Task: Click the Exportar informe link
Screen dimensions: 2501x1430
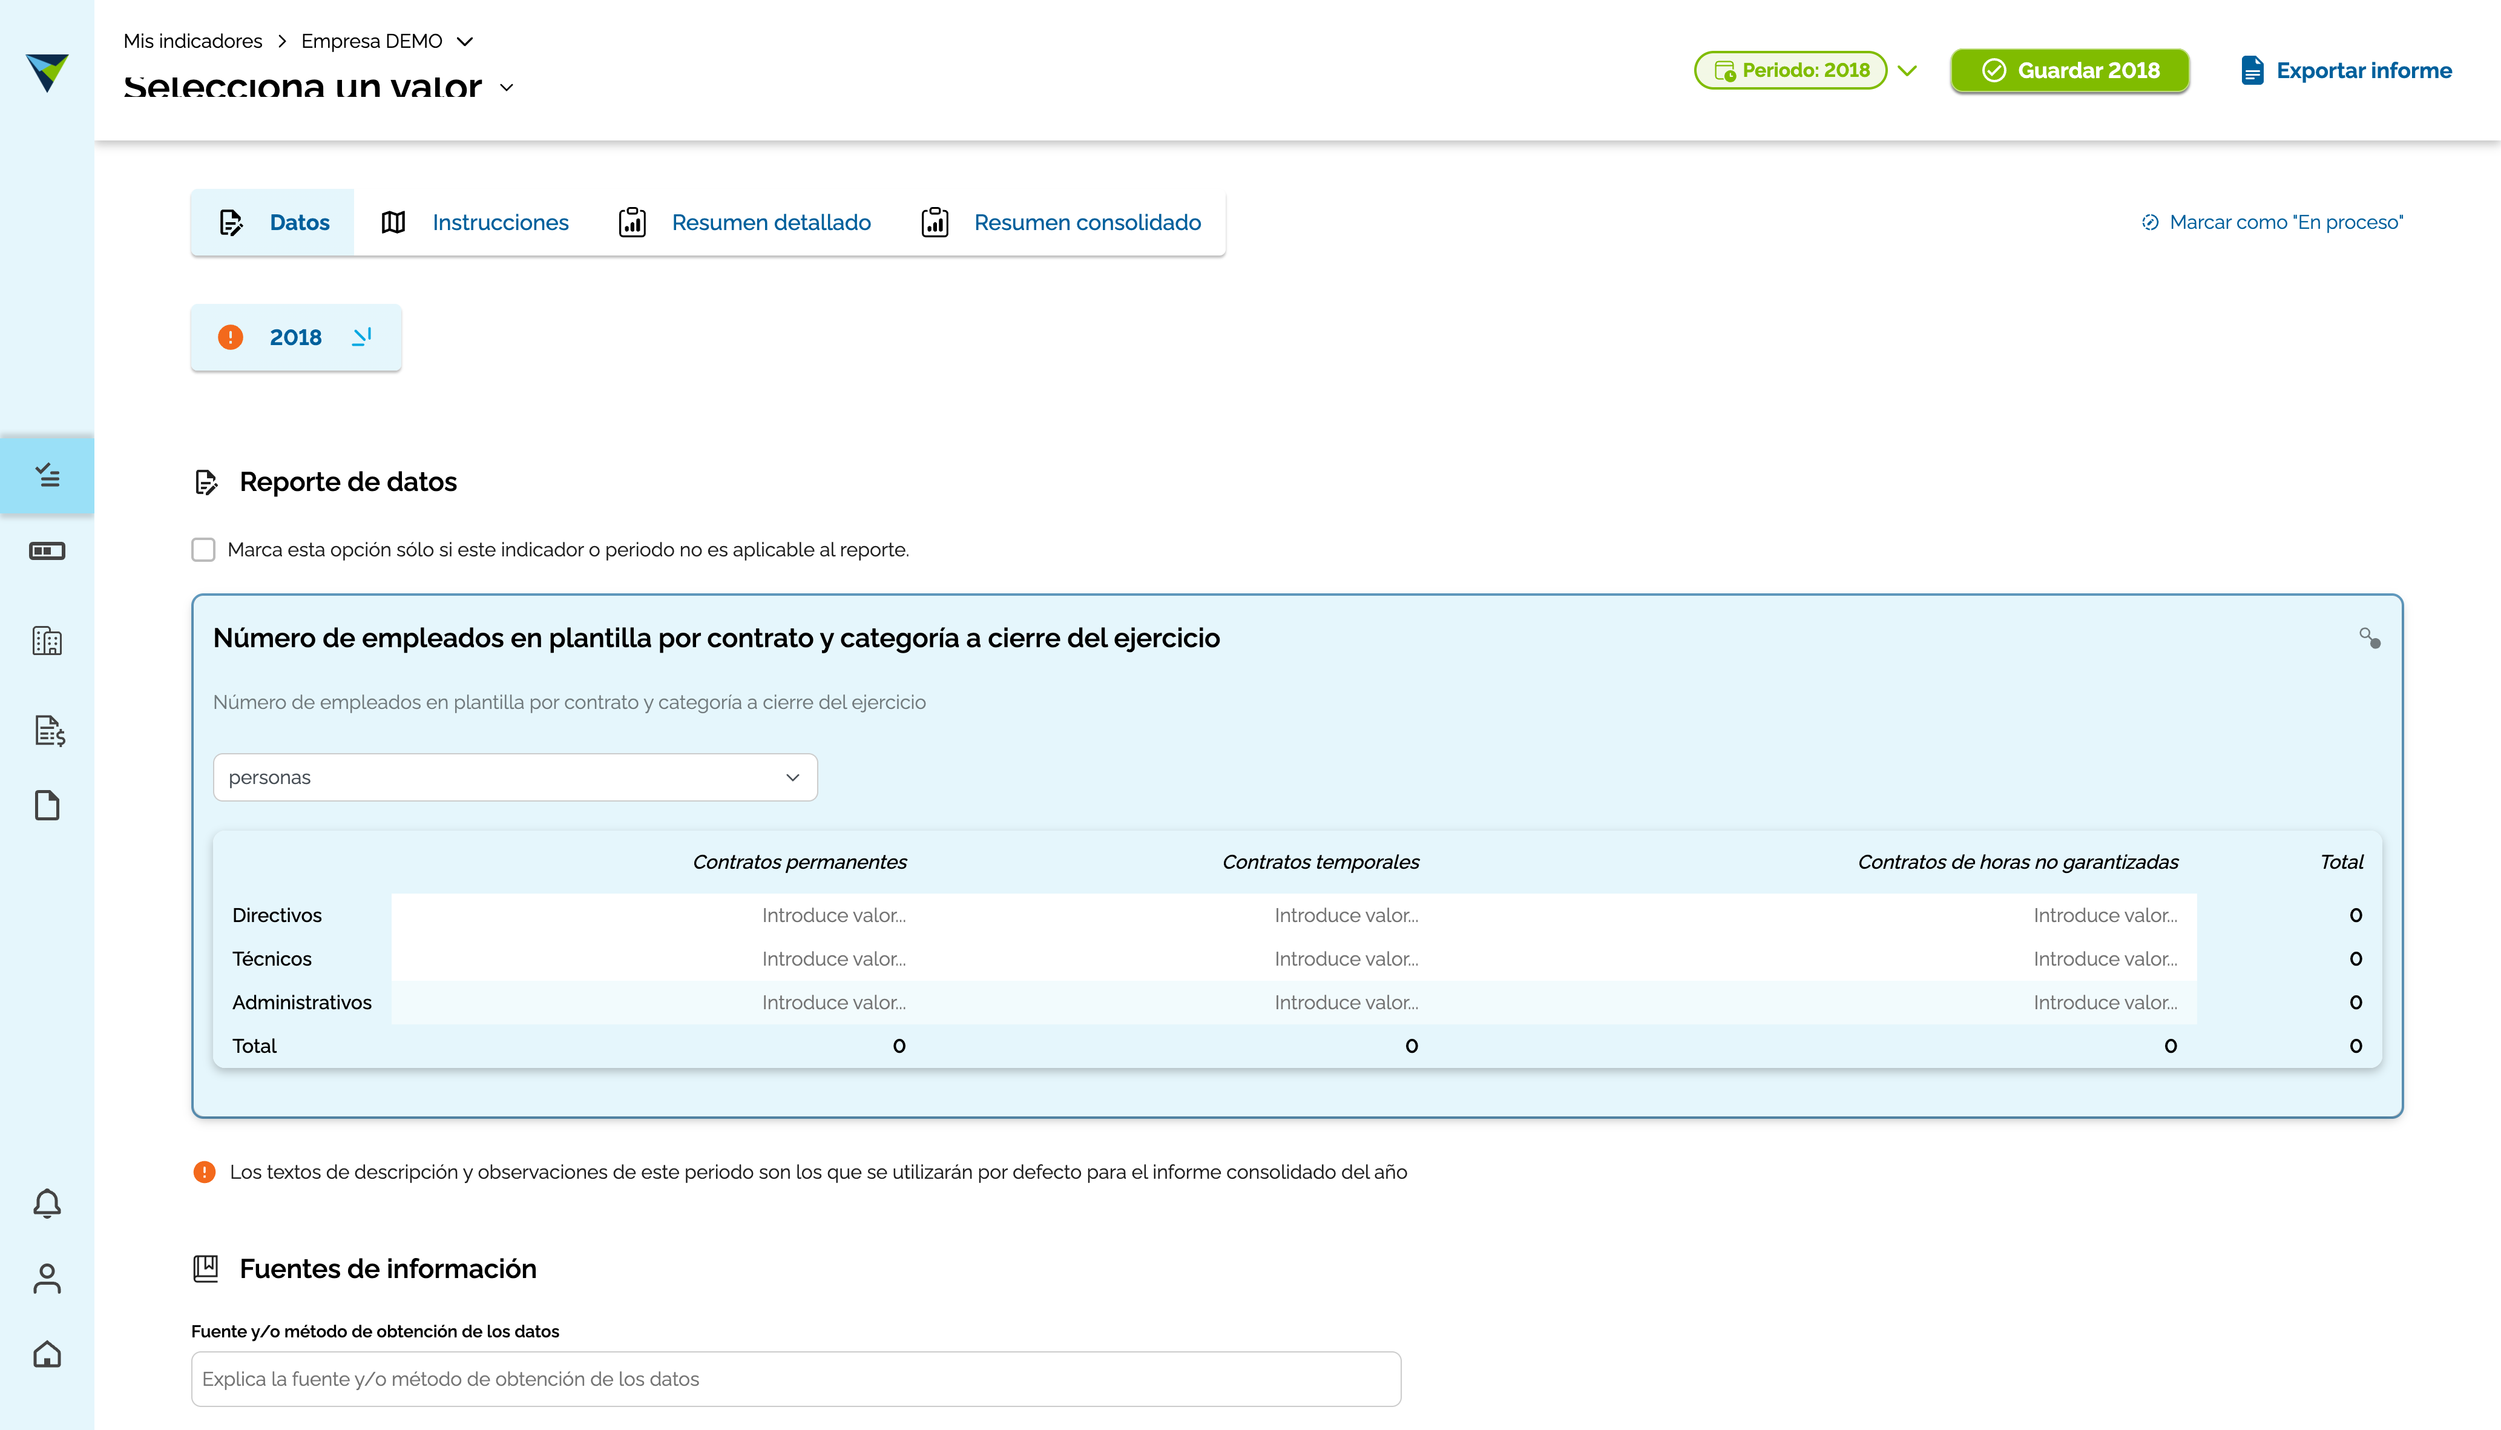Action: click(2346, 71)
